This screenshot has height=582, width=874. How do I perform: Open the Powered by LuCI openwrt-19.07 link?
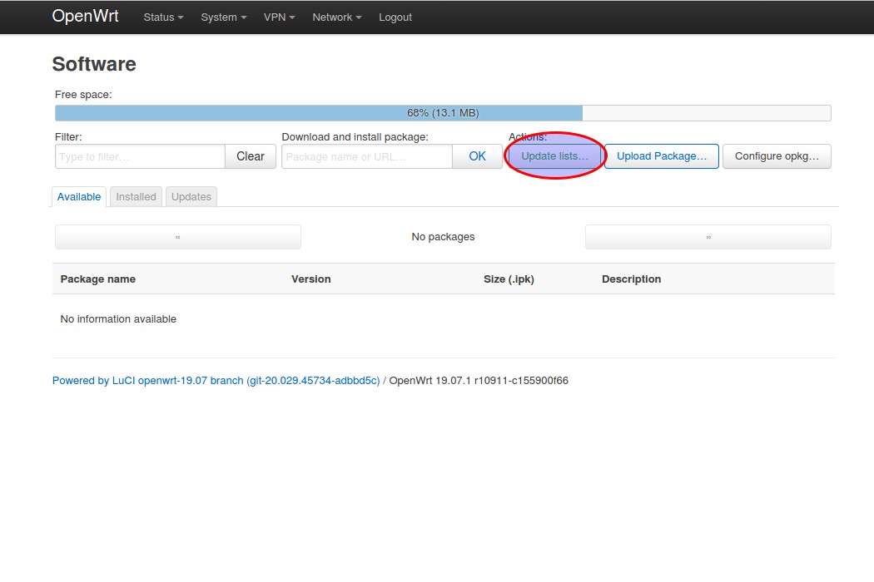coord(216,381)
